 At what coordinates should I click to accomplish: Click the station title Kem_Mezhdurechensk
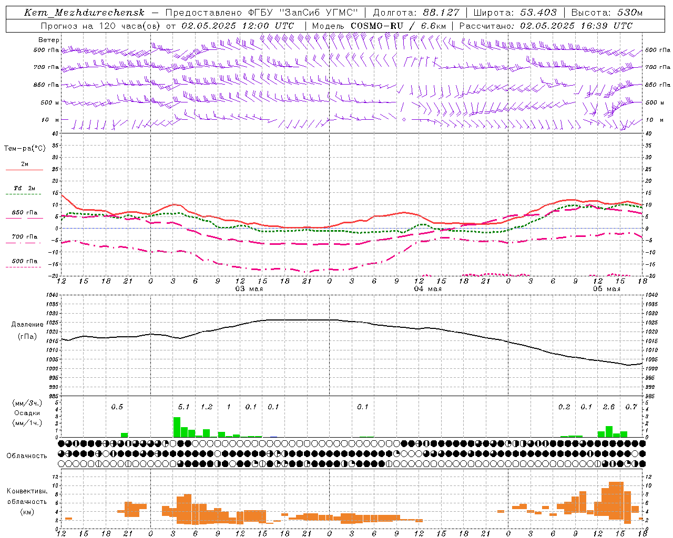(84, 13)
